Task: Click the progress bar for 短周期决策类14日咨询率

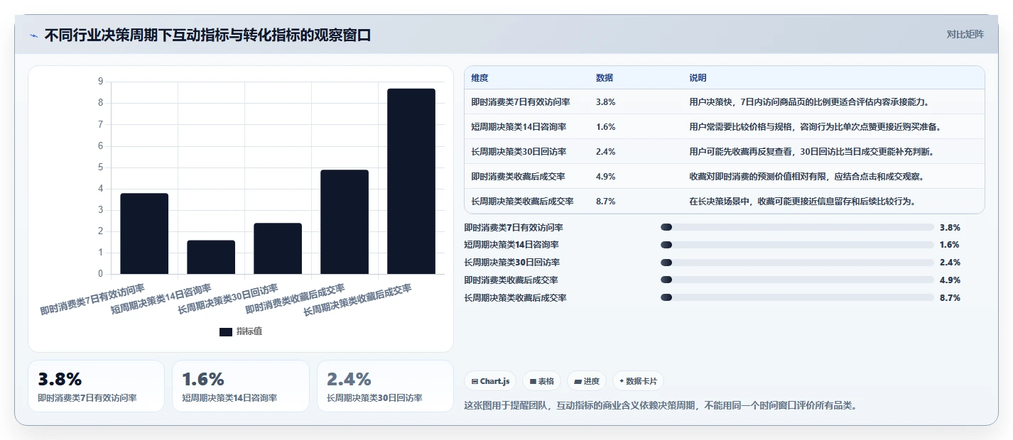Action: 797,245
